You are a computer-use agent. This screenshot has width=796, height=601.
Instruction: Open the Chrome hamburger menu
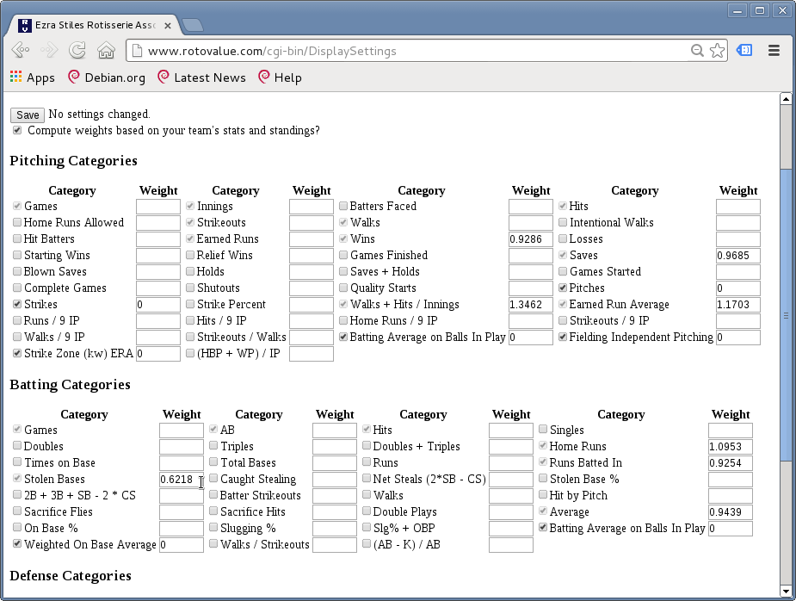pos(774,50)
